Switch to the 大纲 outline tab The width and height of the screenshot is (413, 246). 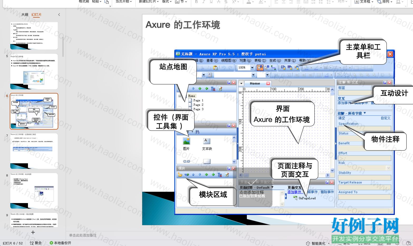point(25,15)
